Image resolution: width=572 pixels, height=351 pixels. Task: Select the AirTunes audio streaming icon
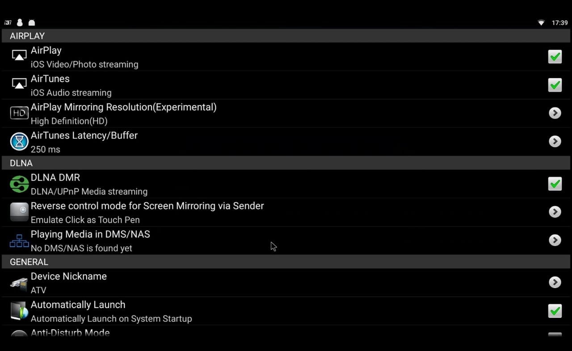tap(19, 83)
